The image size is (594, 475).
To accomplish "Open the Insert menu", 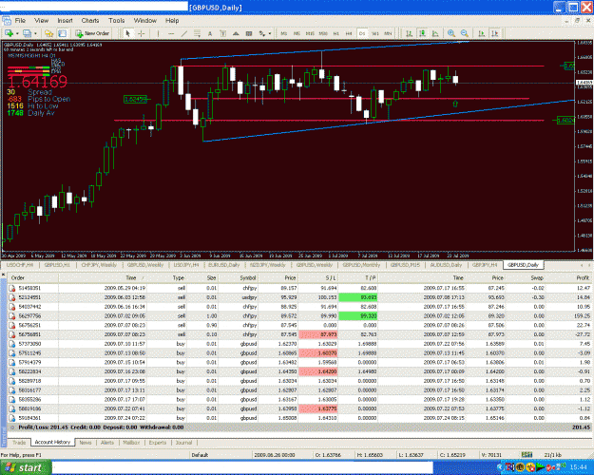I will point(66,21).
